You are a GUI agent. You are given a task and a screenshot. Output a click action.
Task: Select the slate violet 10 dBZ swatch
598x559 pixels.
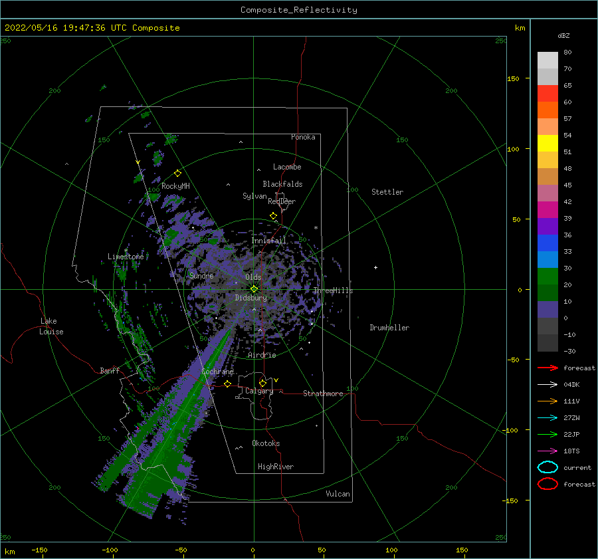point(548,309)
